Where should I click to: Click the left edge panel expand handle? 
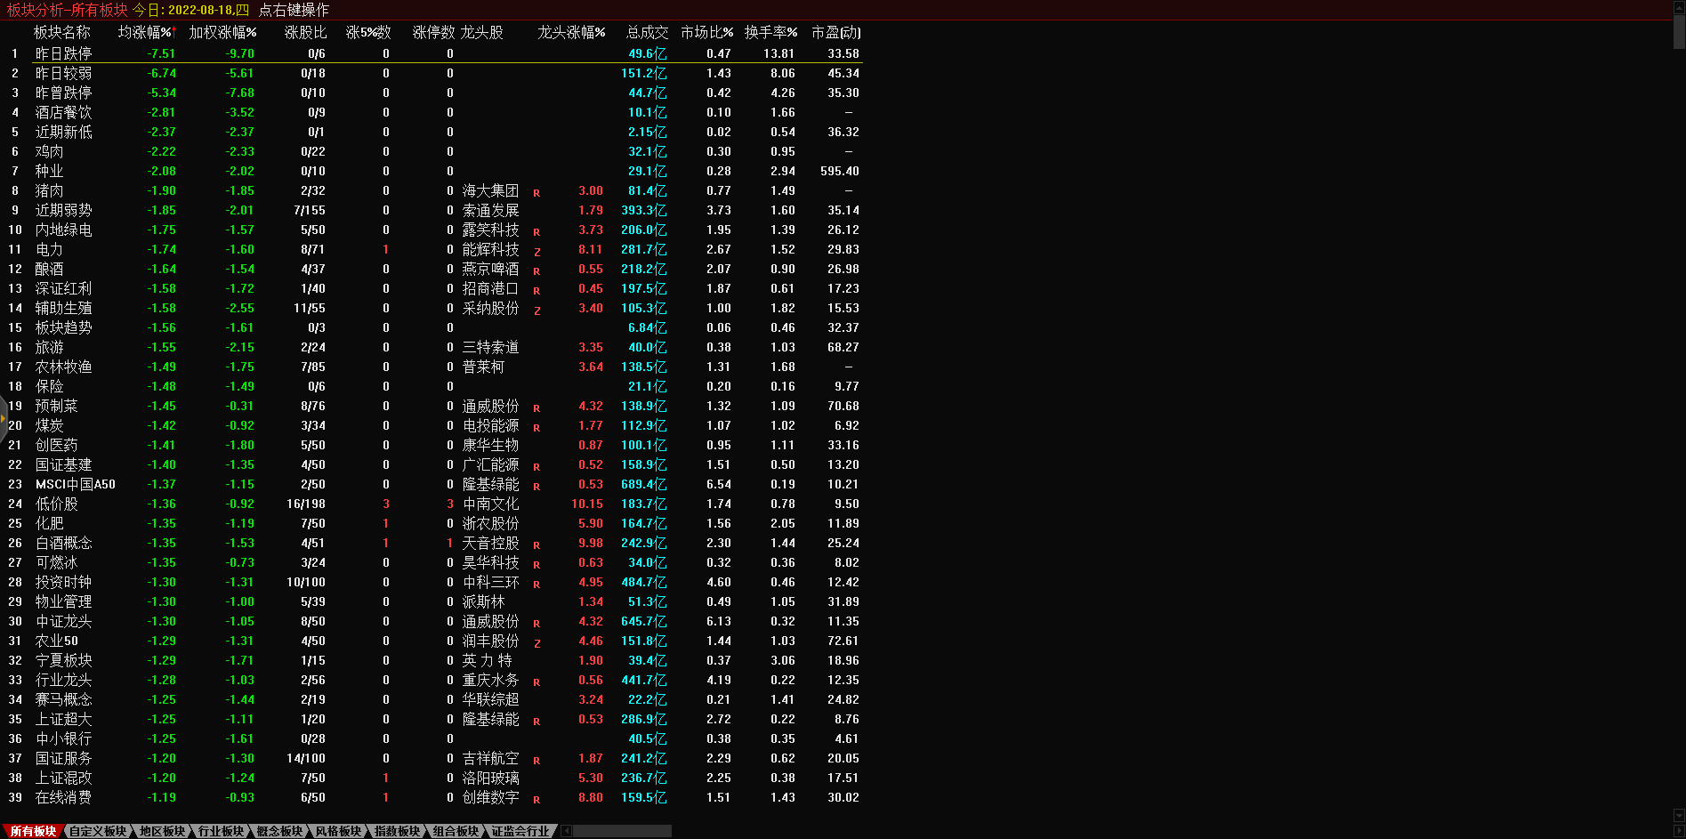[x=4, y=418]
